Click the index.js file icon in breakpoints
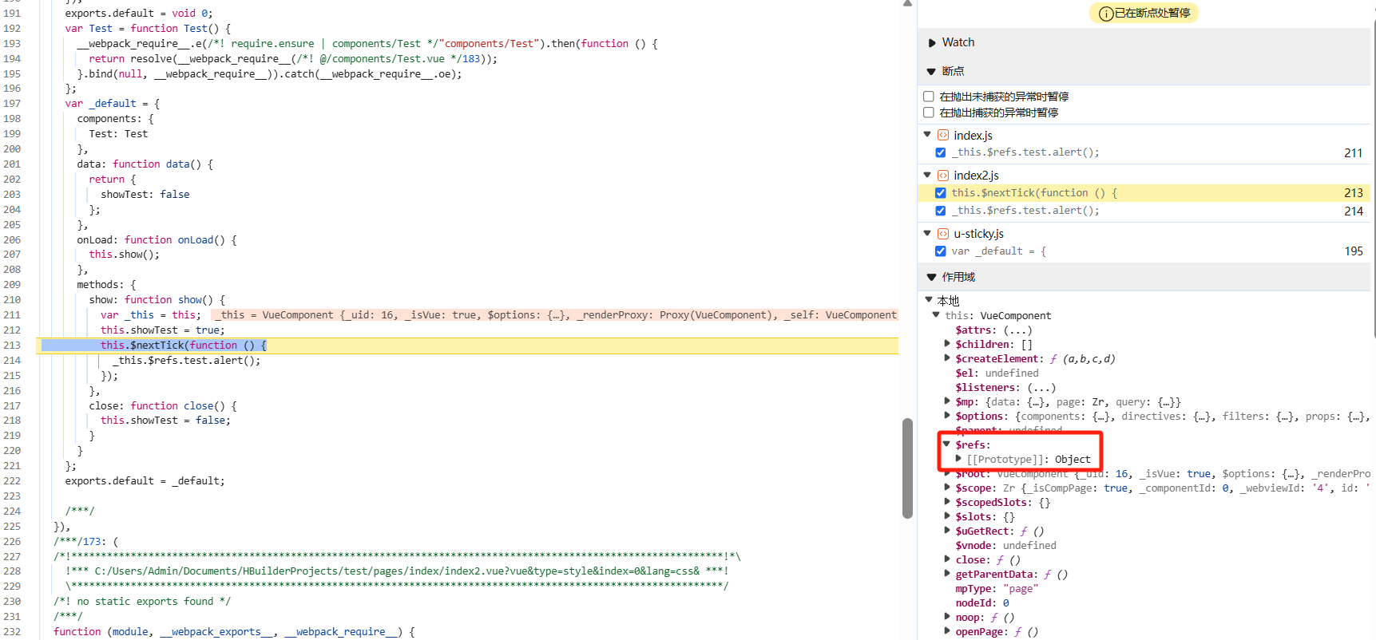Screen dimensions: 1376x640 tap(942, 136)
